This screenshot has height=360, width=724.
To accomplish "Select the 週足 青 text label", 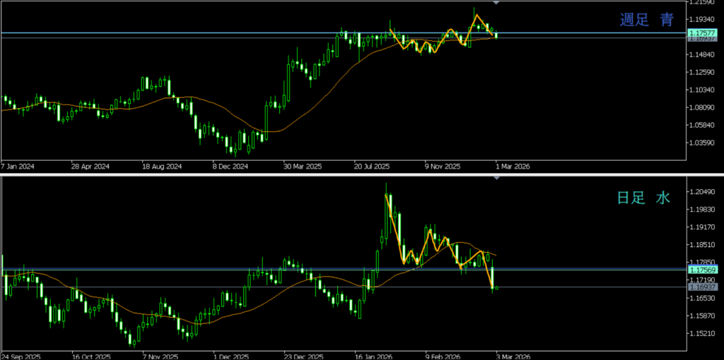I will click(646, 20).
